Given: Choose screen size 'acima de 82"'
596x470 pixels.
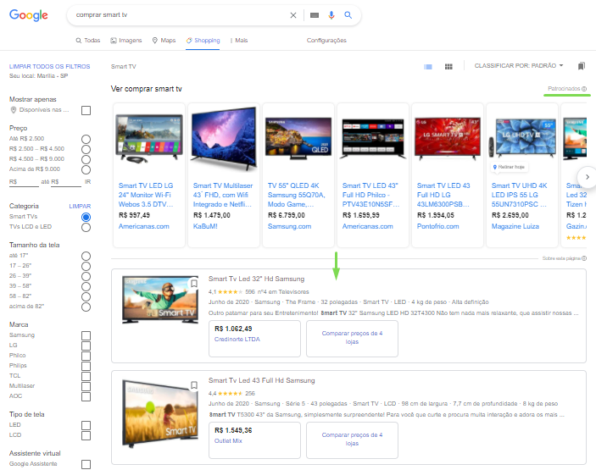Looking at the screenshot, I should 86,307.
